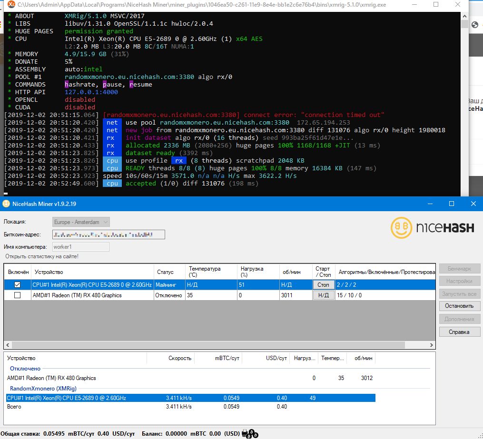Click the 15 / 10 / 0 algorithms cell

(x=385, y=295)
